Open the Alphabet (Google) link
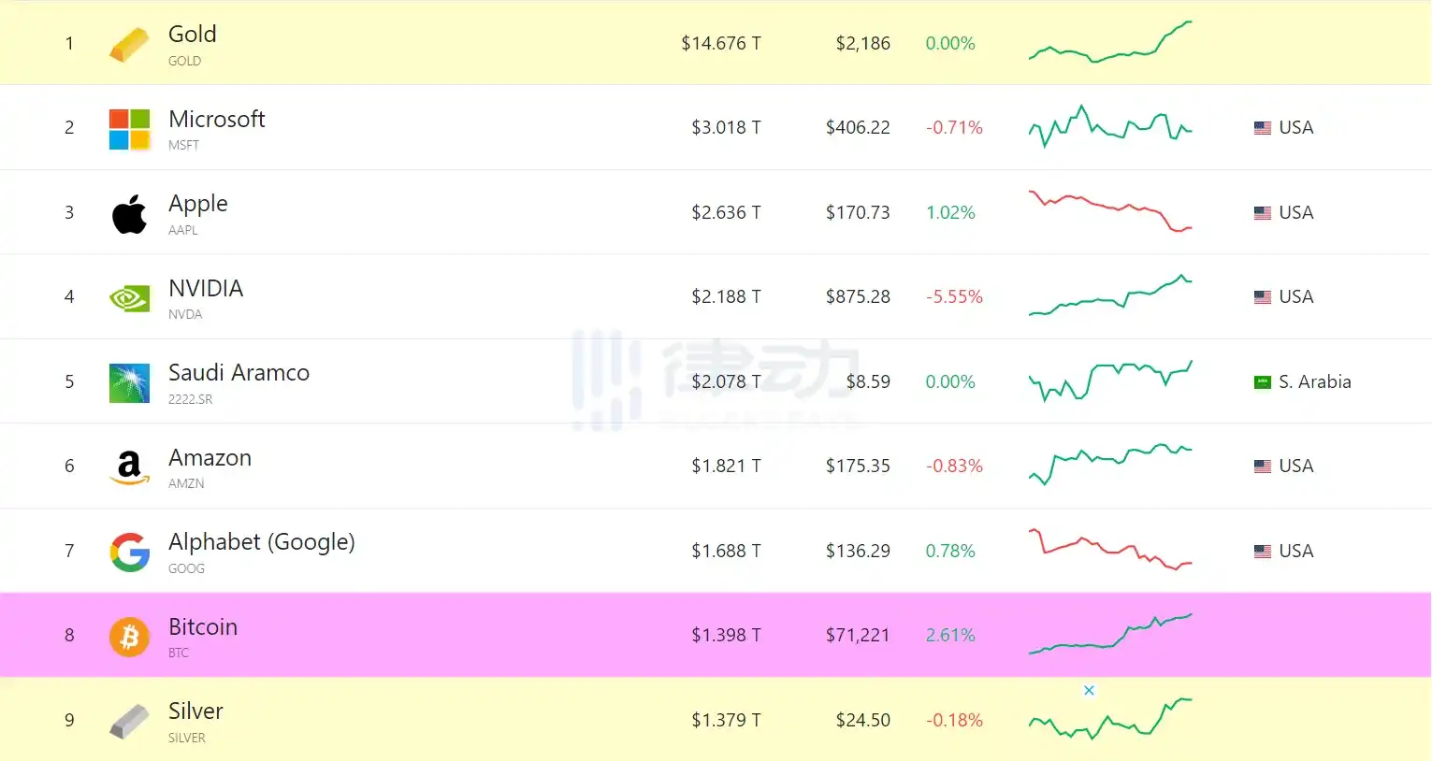The height and width of the screenshot is (761, 1432). coord(261,542)
